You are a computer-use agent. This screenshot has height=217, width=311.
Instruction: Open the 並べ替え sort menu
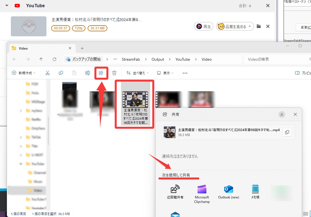[x=137, y=73]
